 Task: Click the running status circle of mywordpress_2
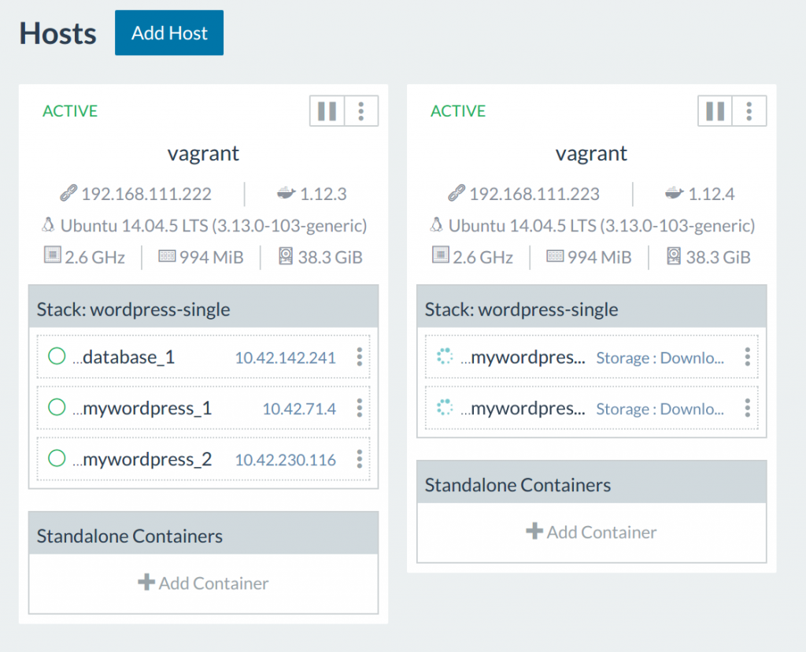coord(57,459)
